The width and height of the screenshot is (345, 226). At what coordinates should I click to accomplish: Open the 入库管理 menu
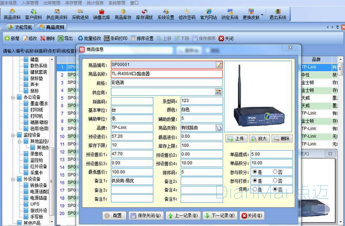30,3
